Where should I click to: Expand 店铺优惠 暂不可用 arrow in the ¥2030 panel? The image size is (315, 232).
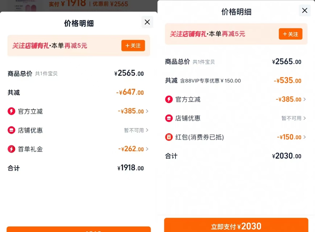304,118
